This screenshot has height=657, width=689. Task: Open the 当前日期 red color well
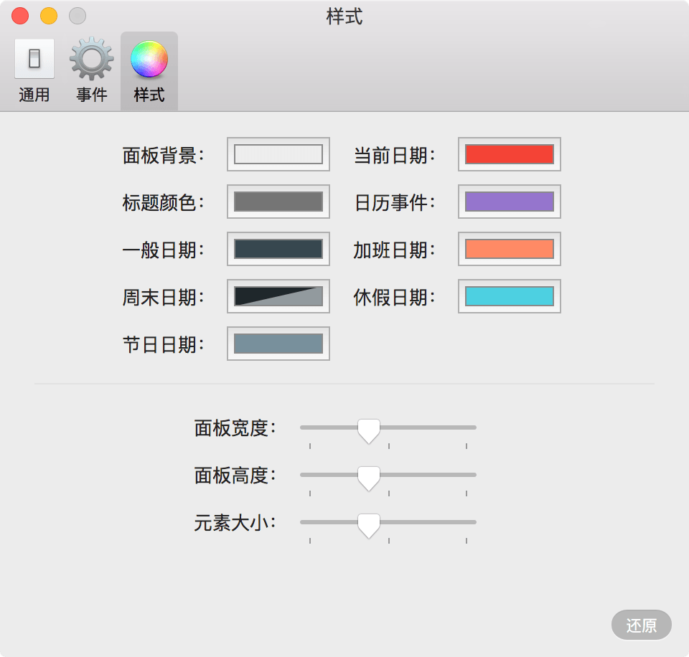[x=510, y=154]
